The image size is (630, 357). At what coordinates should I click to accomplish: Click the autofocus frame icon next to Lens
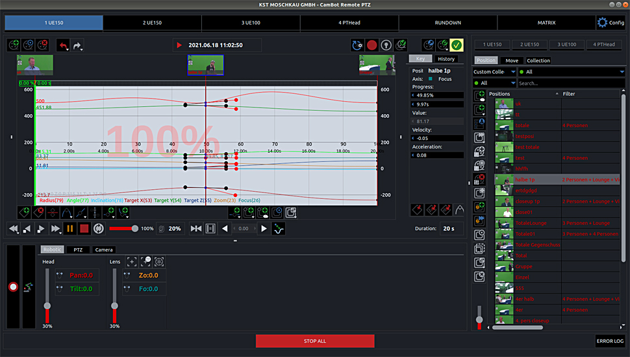point(132,262)
